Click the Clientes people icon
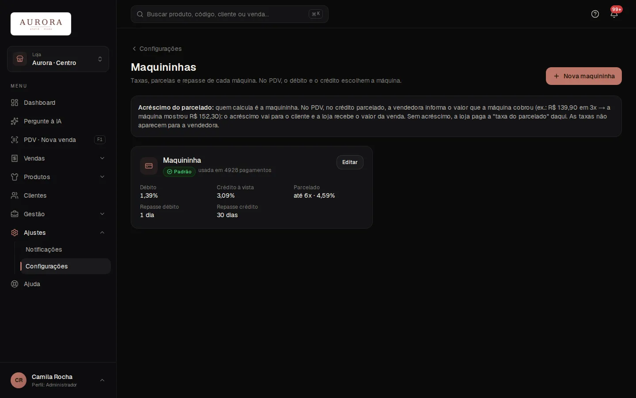The width and height of the screenshot is (636, 398). (x=15, y=195)
